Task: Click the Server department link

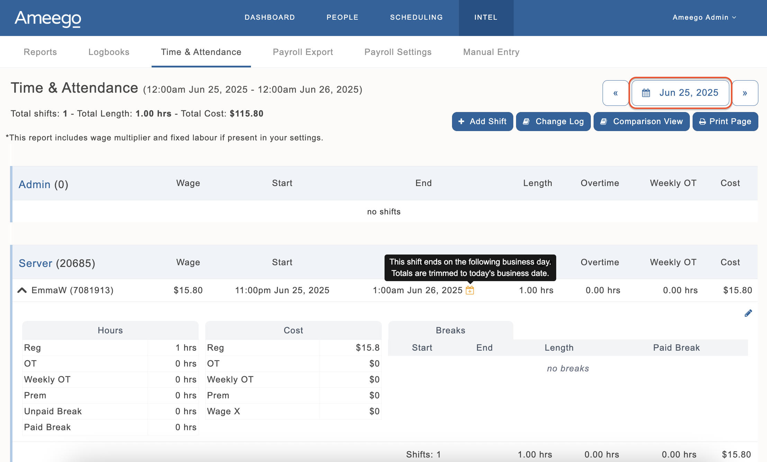Action: point(35,263)
